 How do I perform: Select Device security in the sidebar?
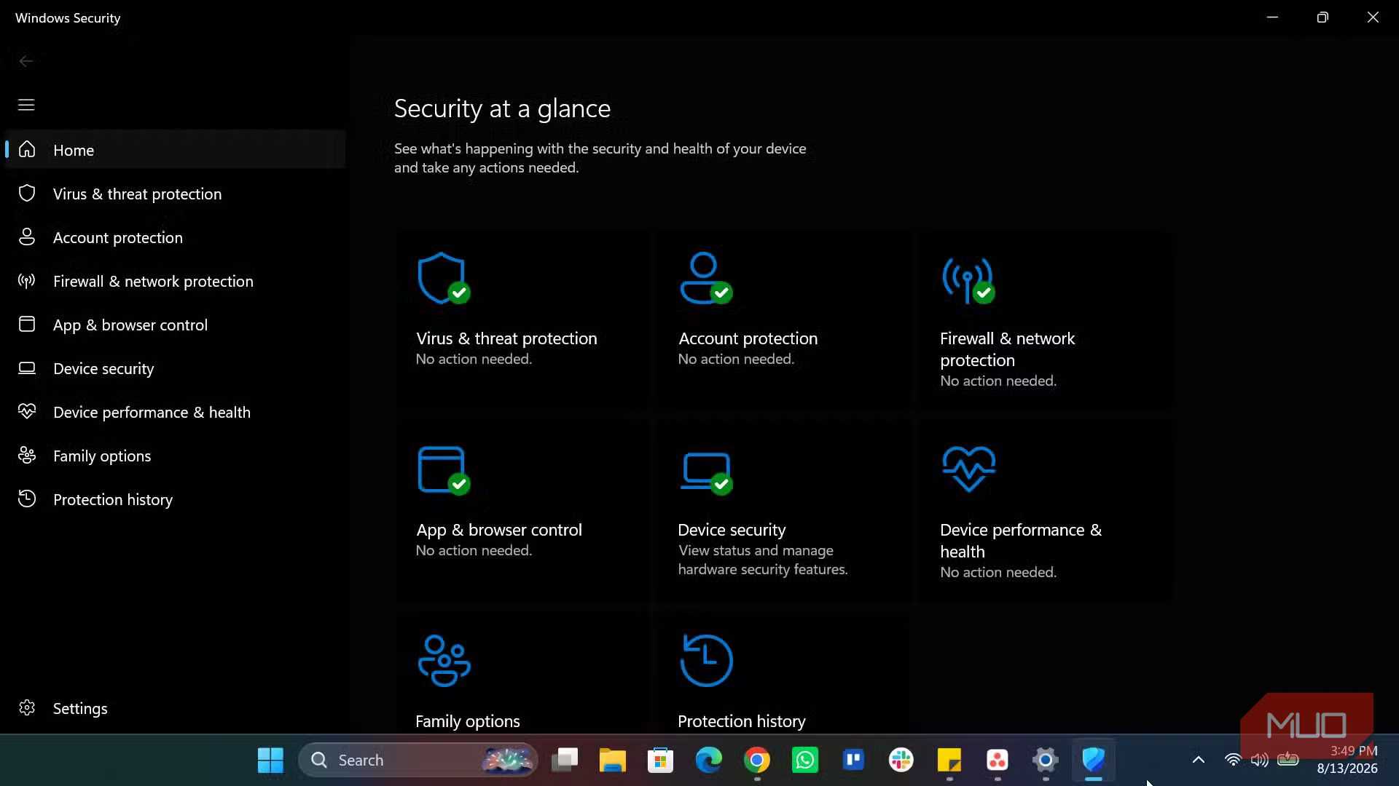[x=175, y=368]
